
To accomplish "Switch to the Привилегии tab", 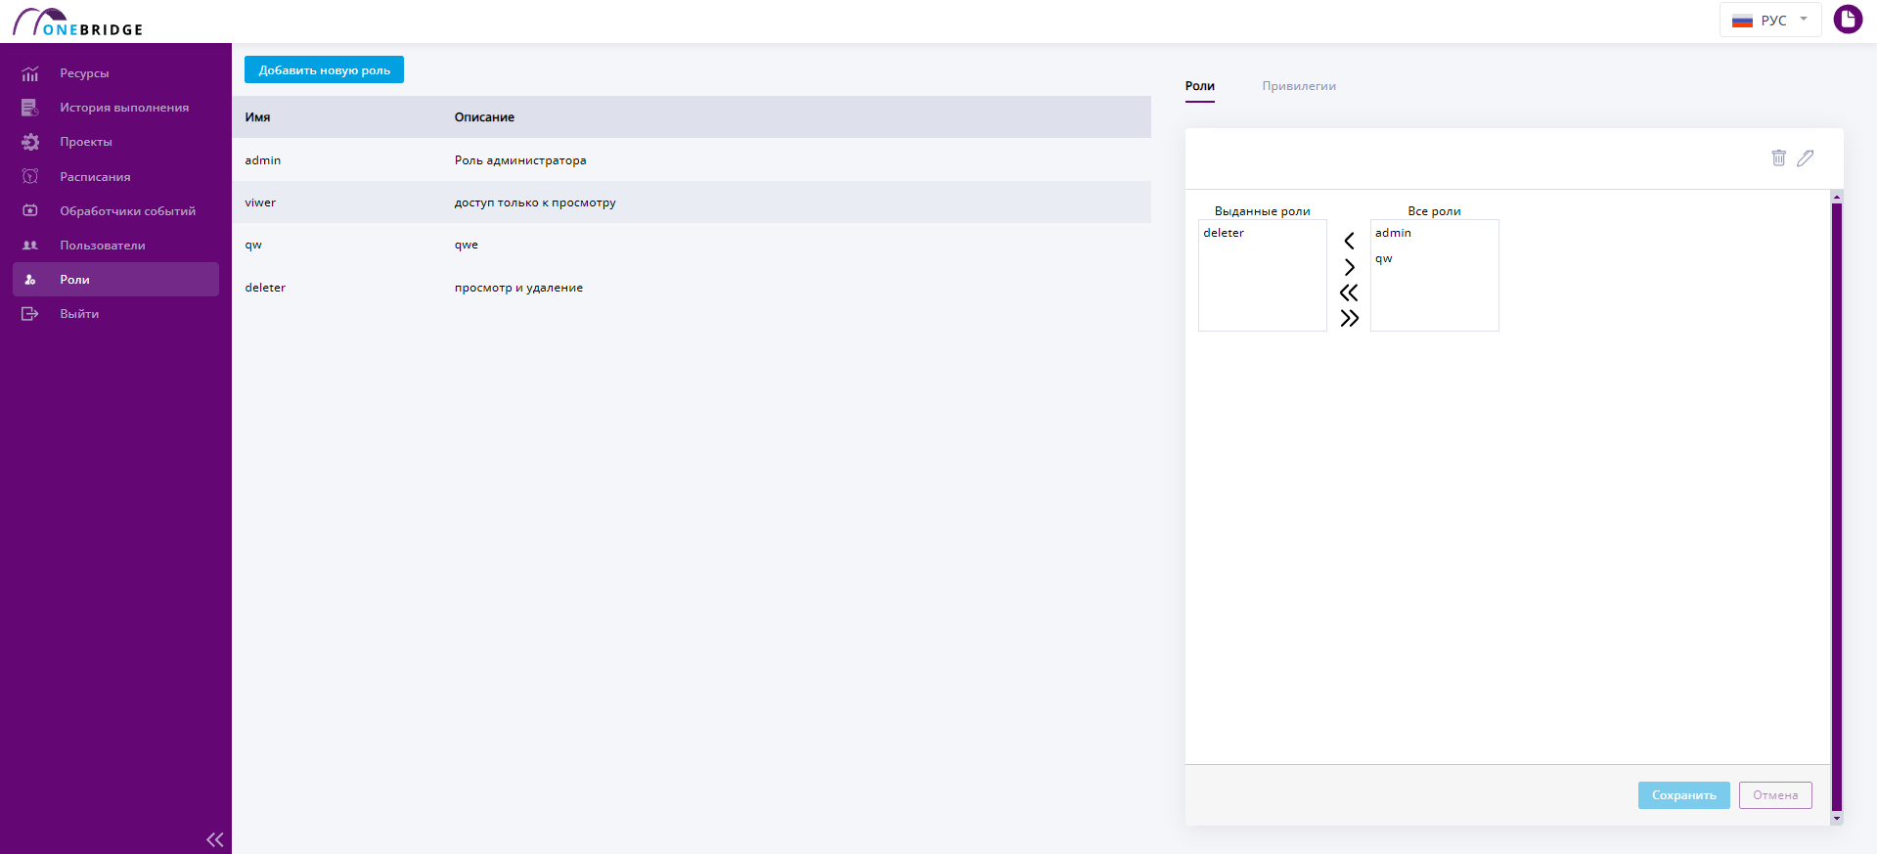I will point(1299,86).
